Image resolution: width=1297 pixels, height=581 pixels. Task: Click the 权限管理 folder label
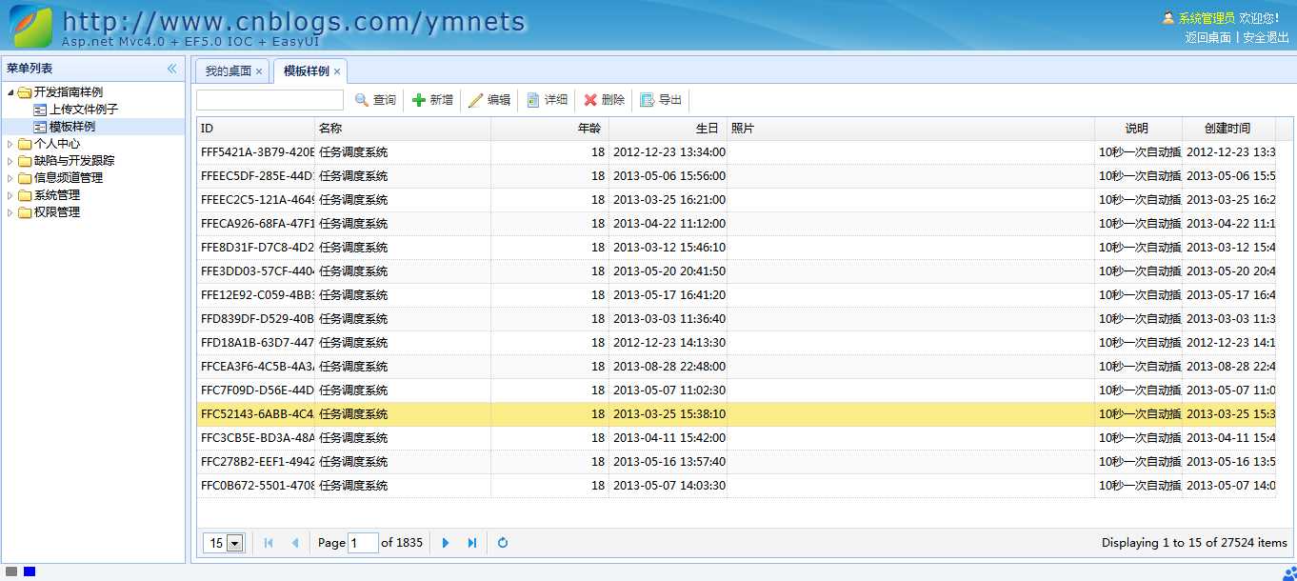[57, 212]
